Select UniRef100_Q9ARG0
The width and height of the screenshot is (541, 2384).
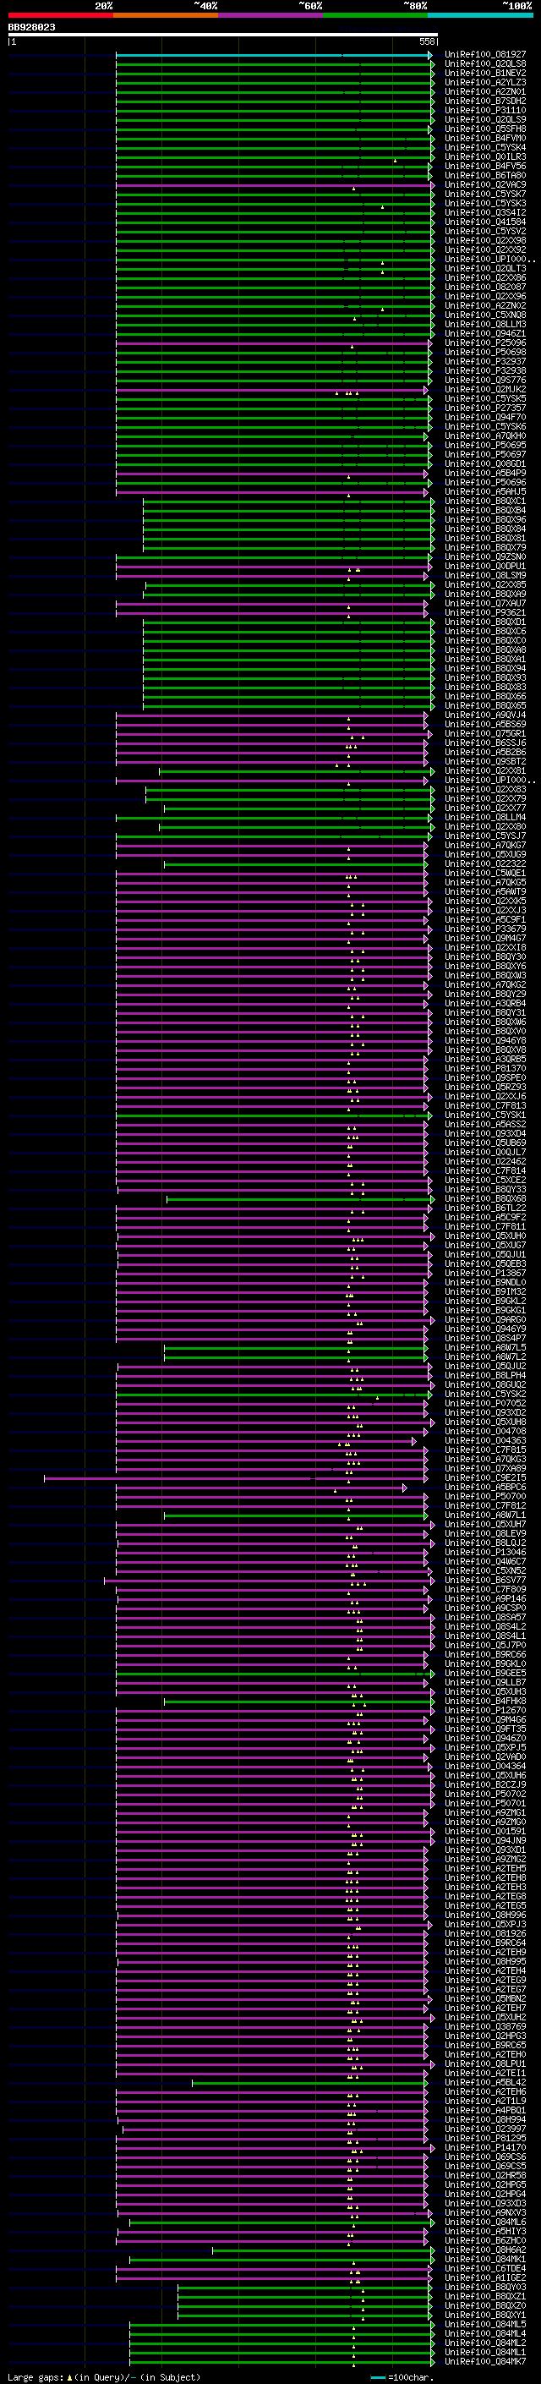click(485, 1320)
